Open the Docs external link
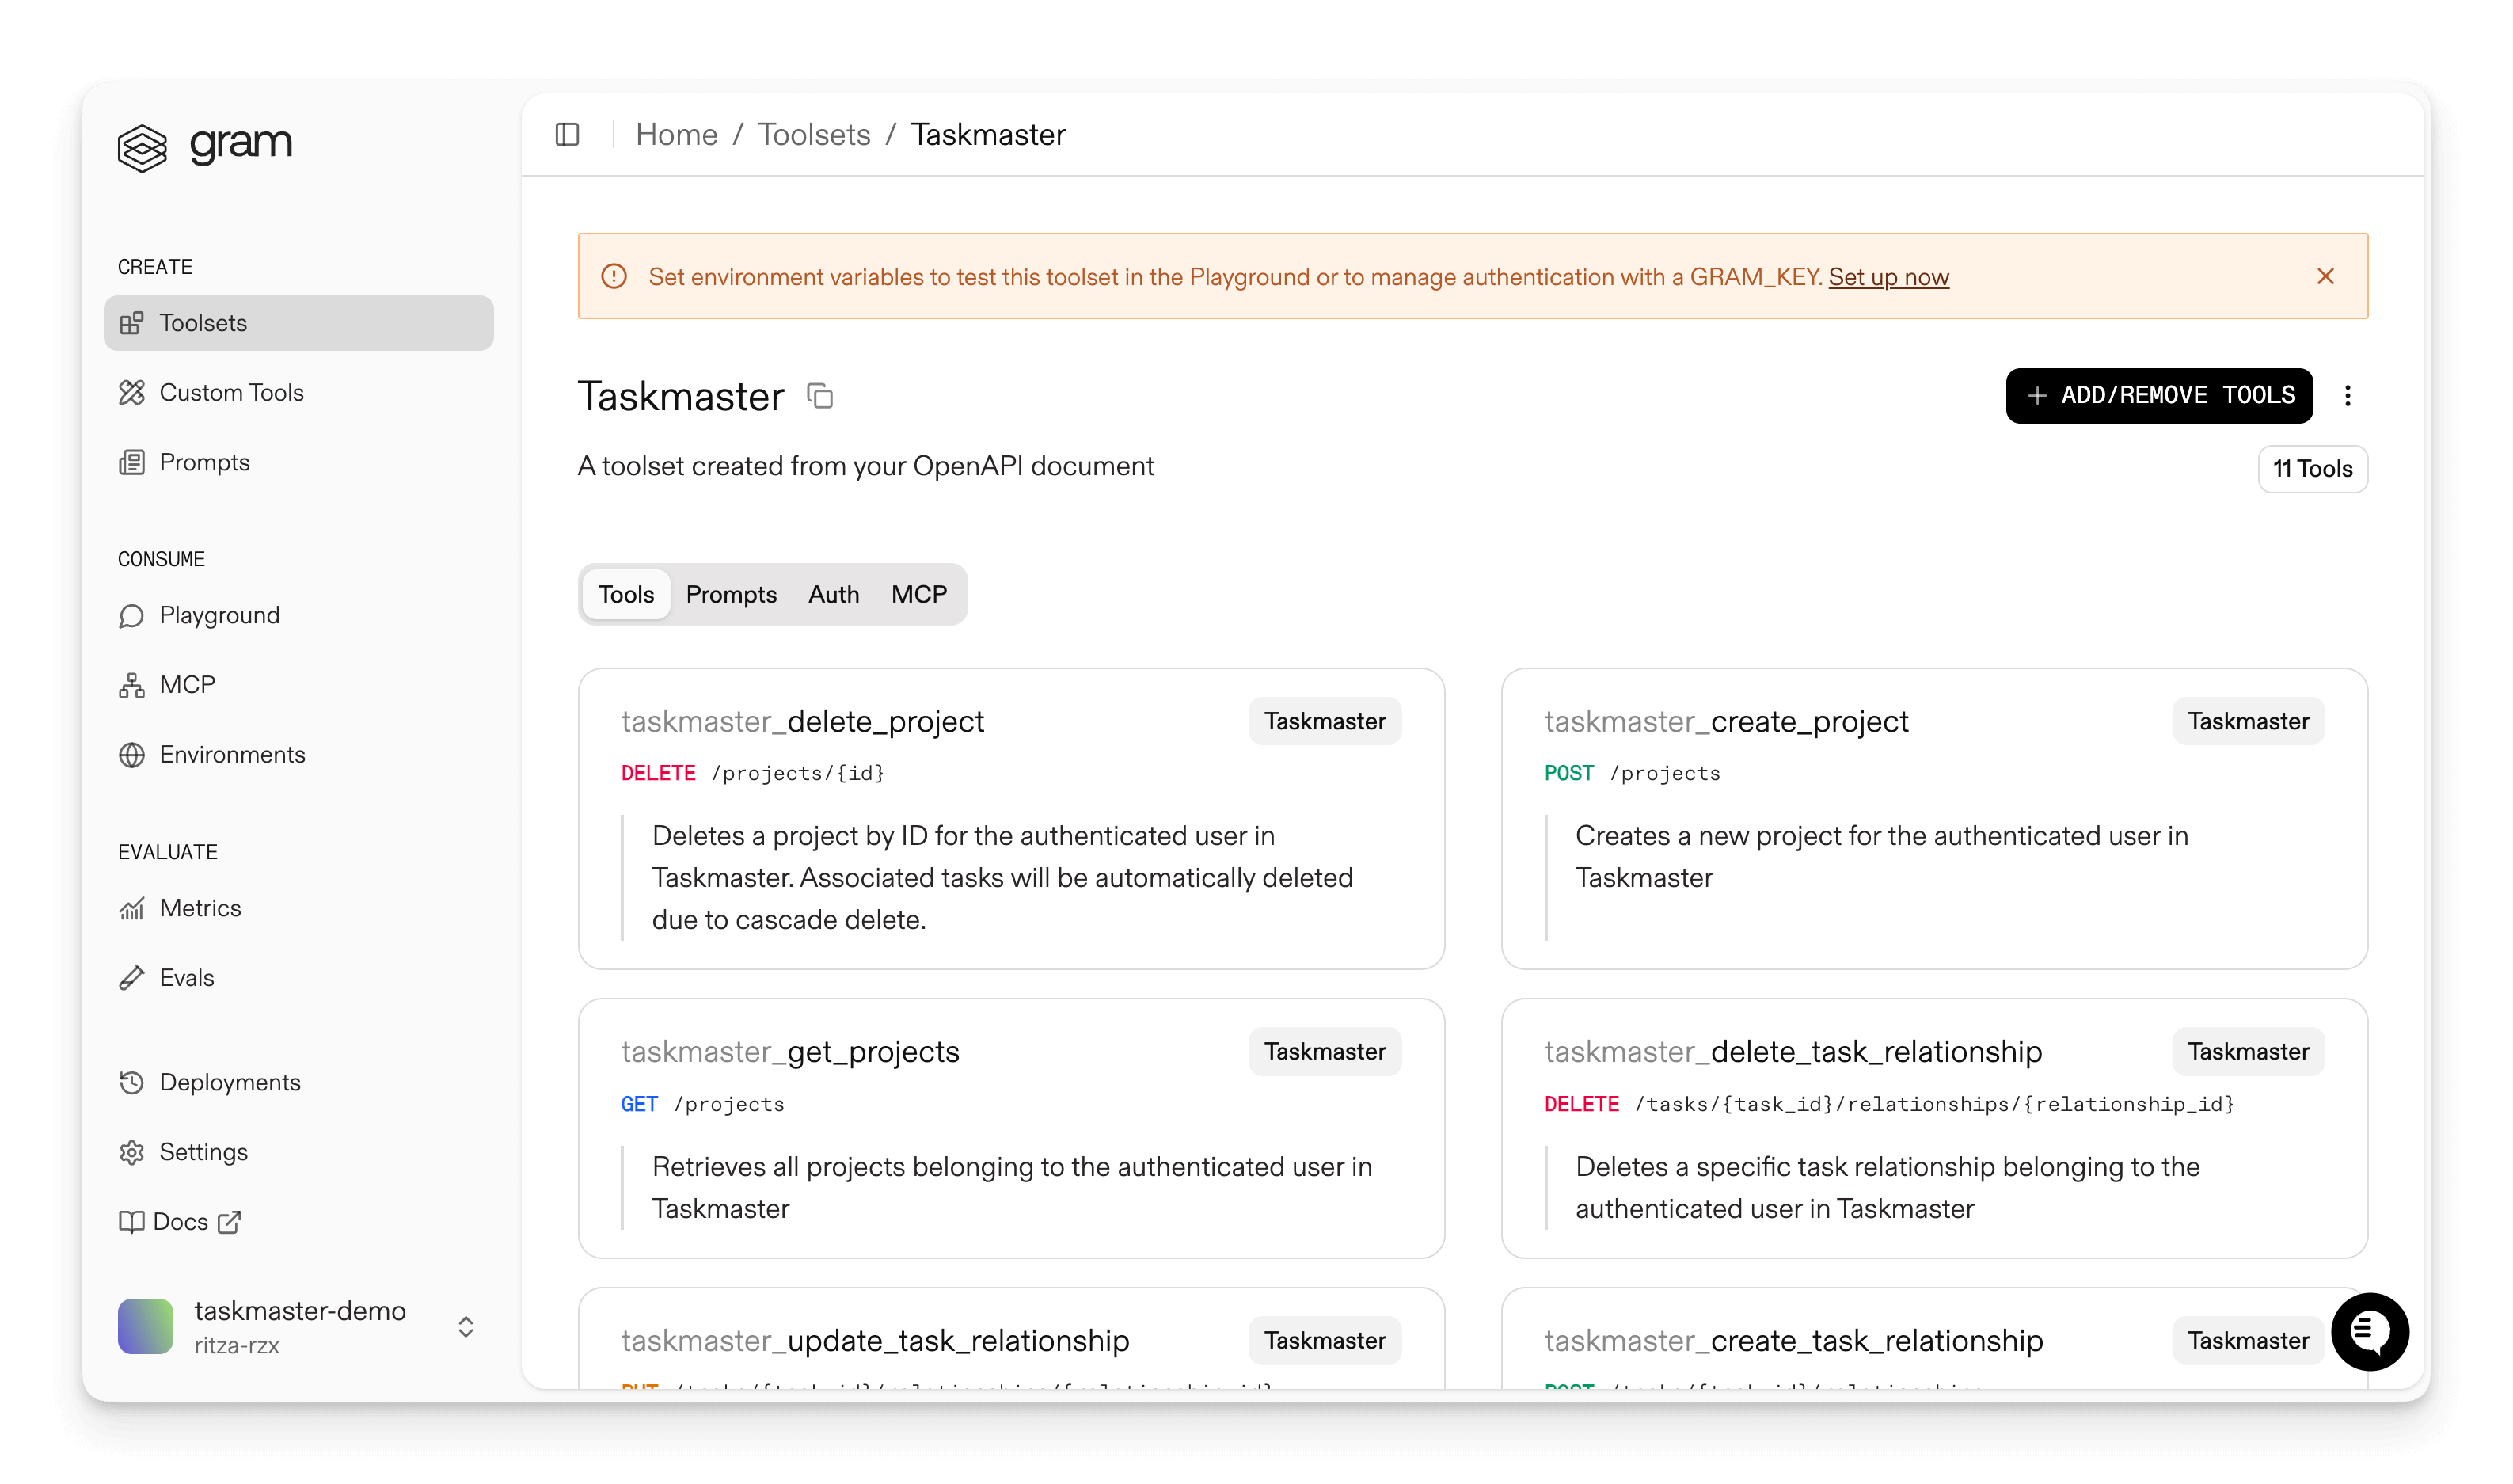Screen dimensions: 2513x1484 pos(181,1221)
